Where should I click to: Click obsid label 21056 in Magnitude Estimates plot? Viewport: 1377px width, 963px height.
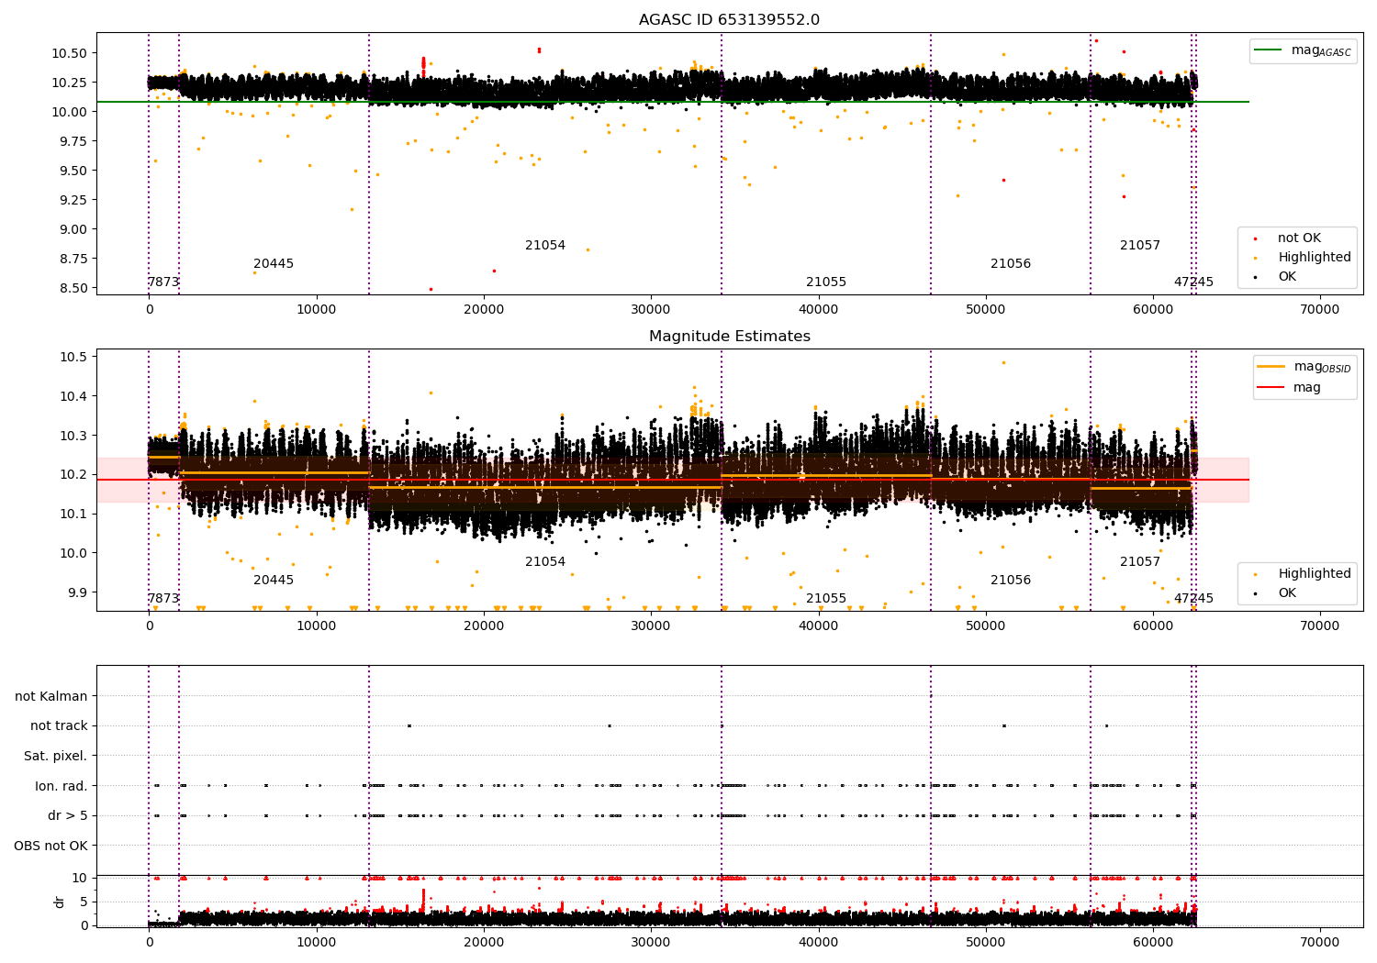[1011, 581]
